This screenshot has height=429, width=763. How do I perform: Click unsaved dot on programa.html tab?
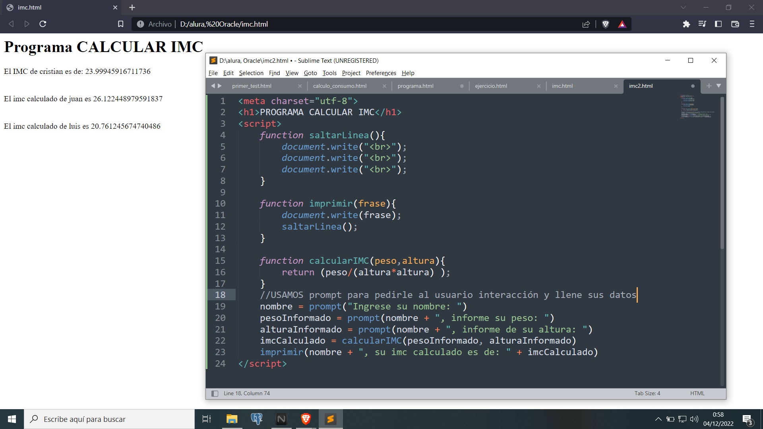462,86
